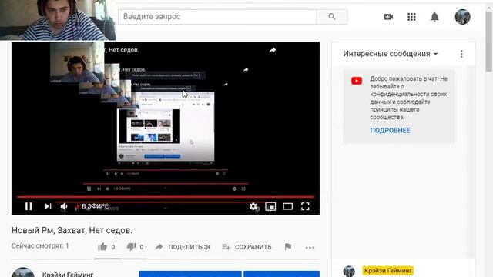Open the create video camera icon
The height and width of the screenshot is (277, 493).
(388, 17)
